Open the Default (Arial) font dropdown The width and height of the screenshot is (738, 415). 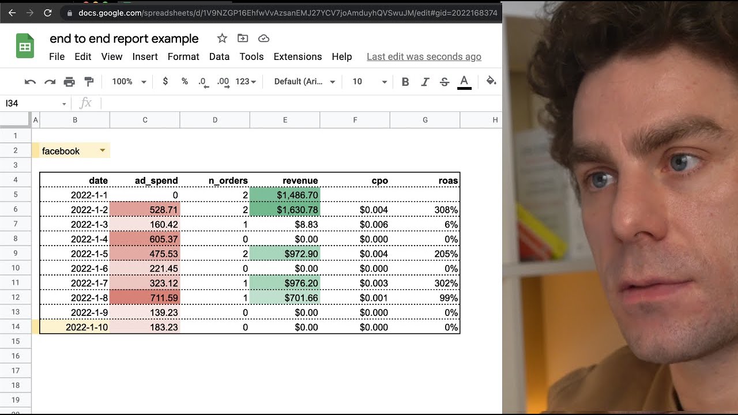(x=304, y=82)
